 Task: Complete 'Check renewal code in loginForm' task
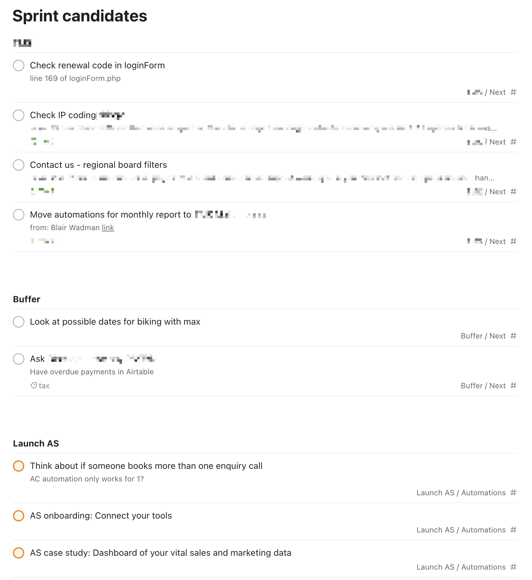19,65
